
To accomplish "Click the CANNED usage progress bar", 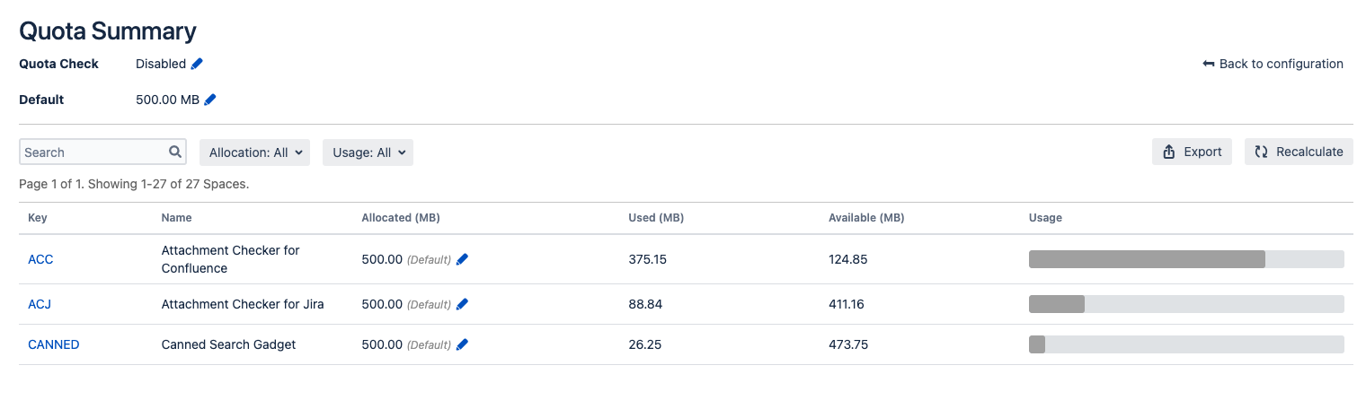I will coord(1185,344).
